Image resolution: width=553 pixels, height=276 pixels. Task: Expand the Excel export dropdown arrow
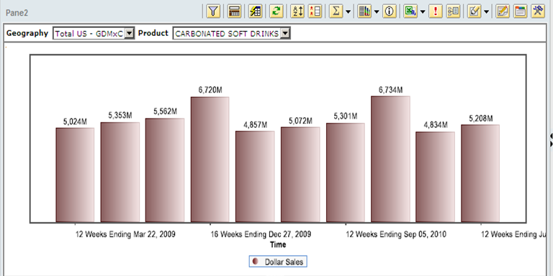coord(423,12)
